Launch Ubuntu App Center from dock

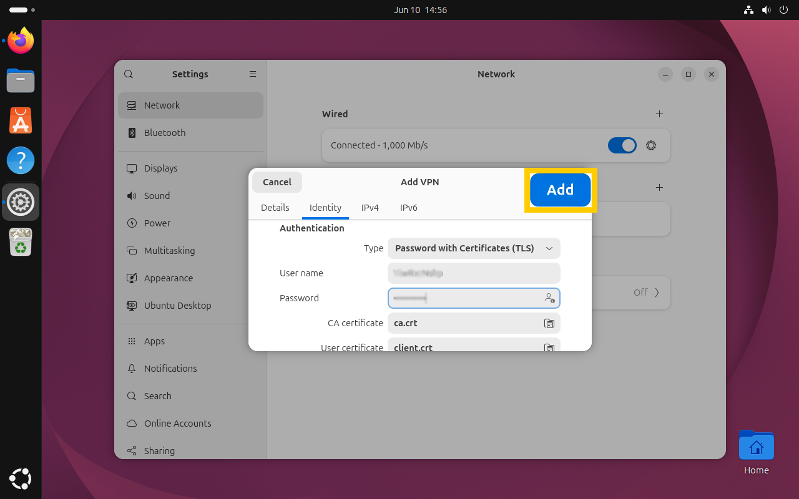21,120
